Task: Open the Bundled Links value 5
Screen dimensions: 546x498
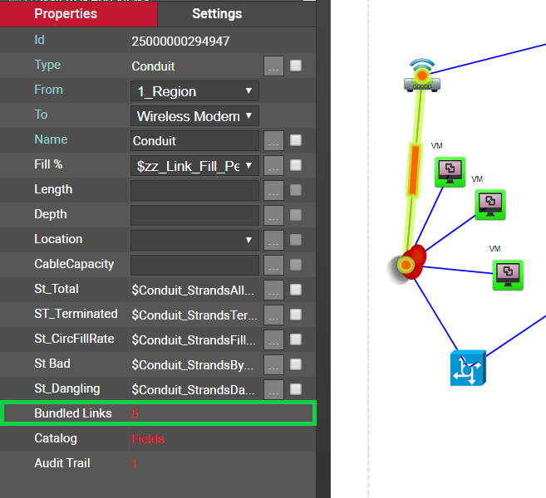Action: (135, 413)
